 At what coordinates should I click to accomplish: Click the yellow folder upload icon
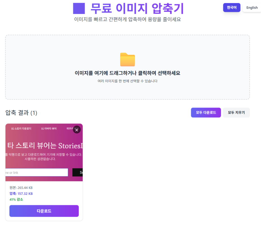[127, 60]
